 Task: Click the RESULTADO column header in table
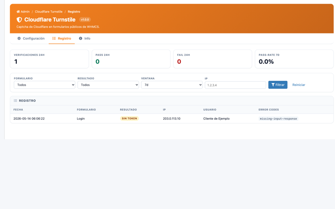click(x=128, y=110)
